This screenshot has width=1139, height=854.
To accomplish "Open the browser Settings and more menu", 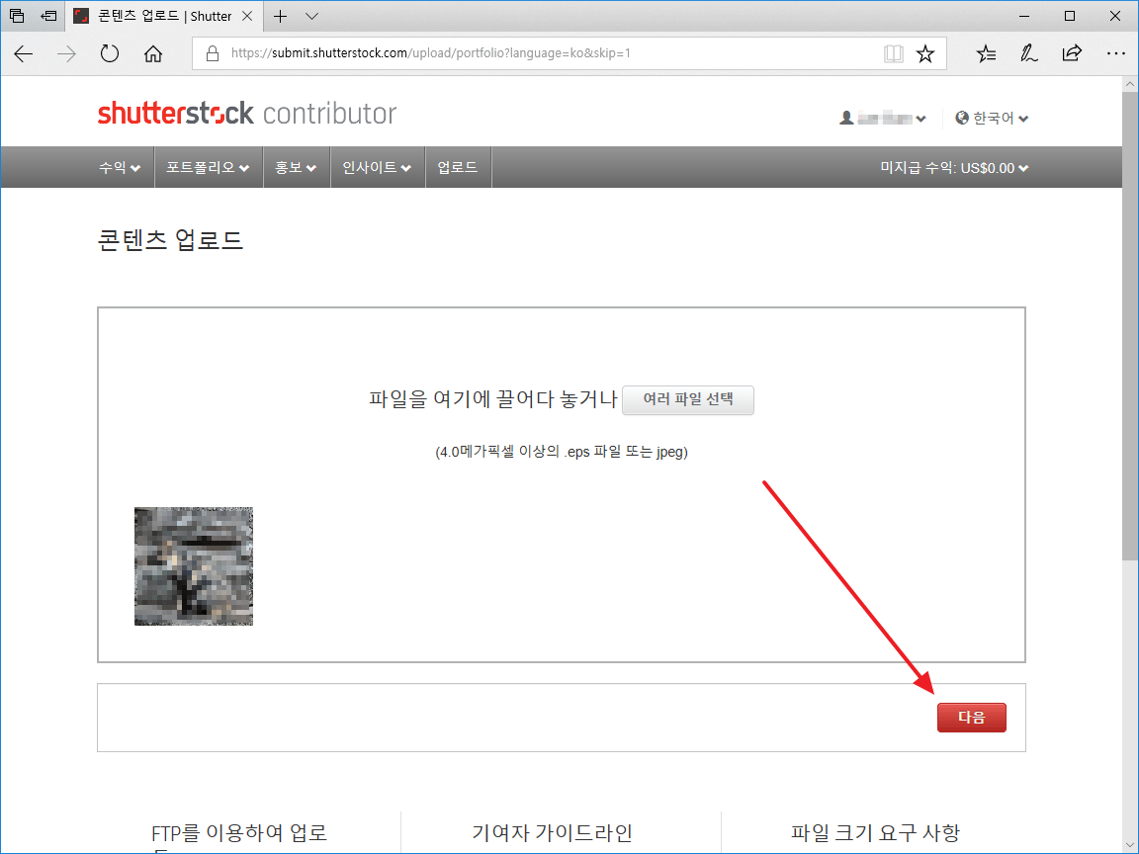I will click(x=1115, y=54).
